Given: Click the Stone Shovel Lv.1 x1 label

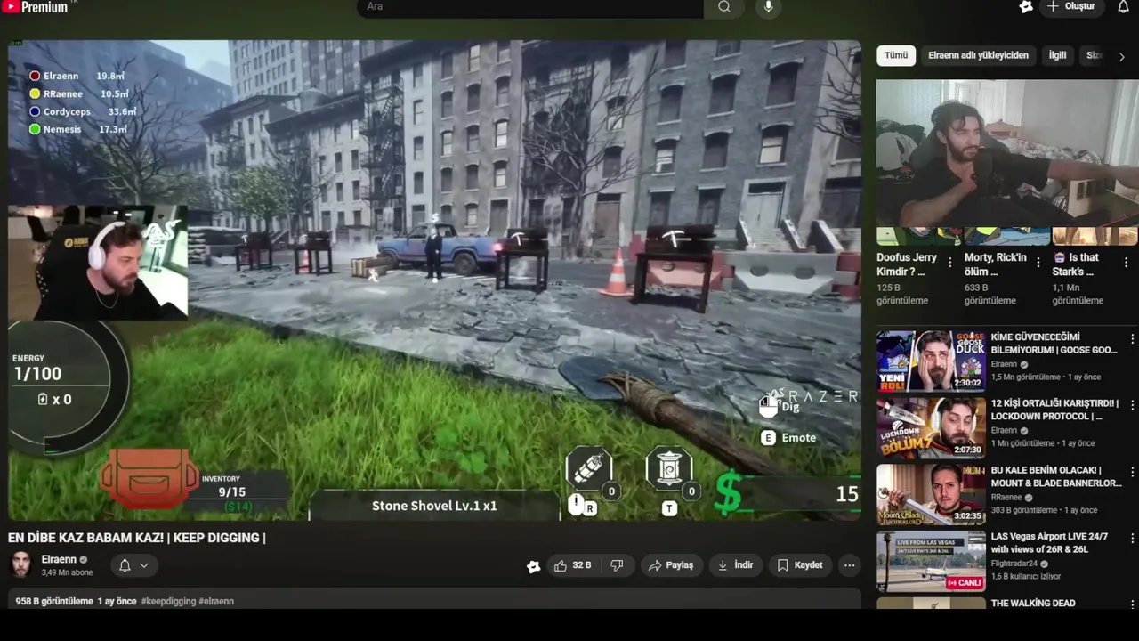Looking at the screenshot, I should 434,506.
